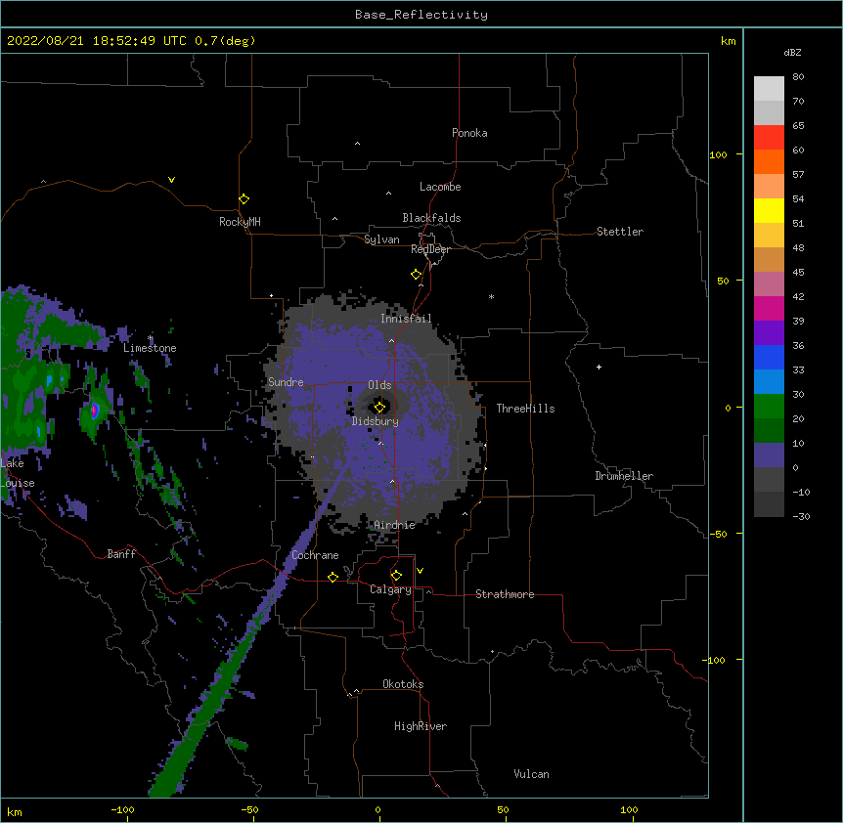Select the slate-purple 0-10 dBZ legend swatch
Viewport: 843px width, 823px height.
(769, 455)
